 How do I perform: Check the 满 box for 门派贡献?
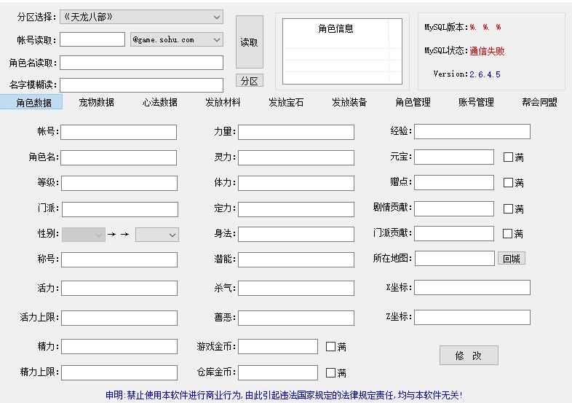coord(508,234)
